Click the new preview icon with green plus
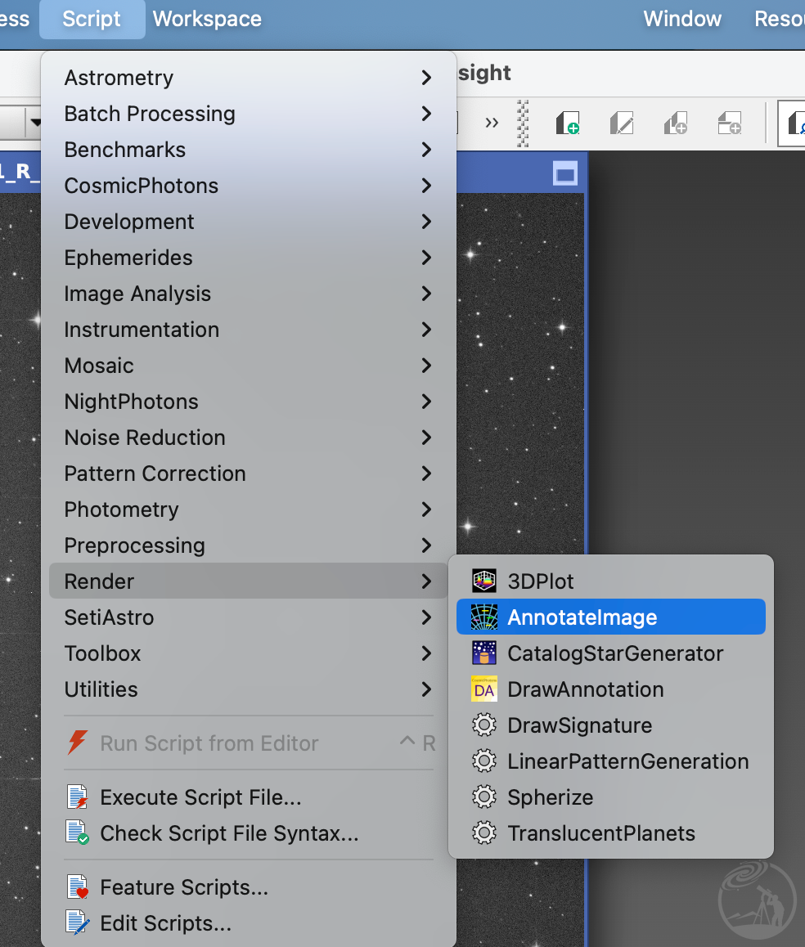Viewport: 805px width, 947px height. tap(567, 123)
